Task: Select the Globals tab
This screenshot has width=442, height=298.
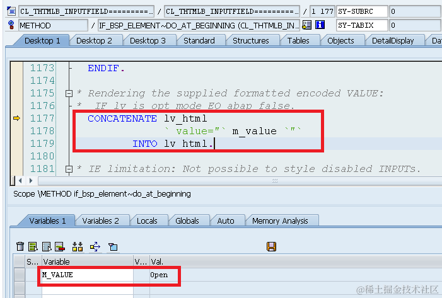Action: (x=187, y=221)
